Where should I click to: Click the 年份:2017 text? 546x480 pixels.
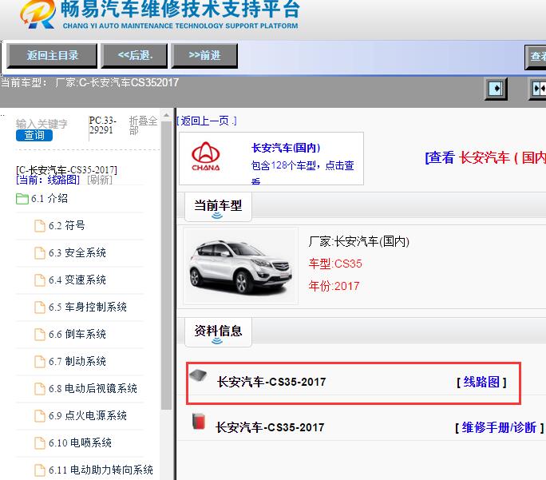coord(334,287)
